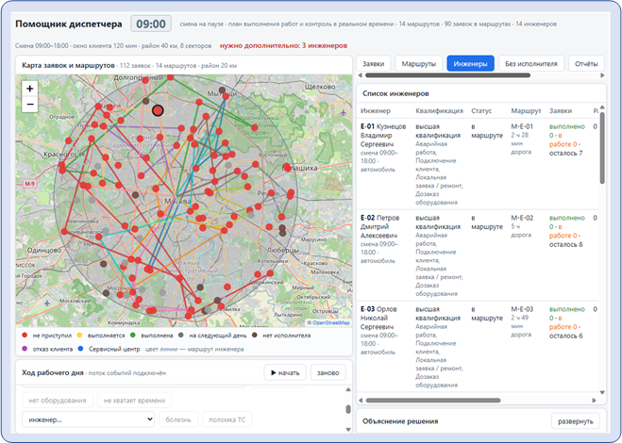622x443 pixels.
Task: Zoom in the map with plus button
Action: tap(30, 89)
